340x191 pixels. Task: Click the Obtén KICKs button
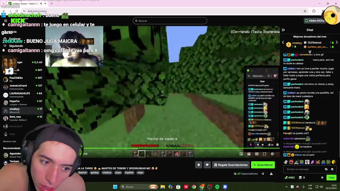[315, 21]
